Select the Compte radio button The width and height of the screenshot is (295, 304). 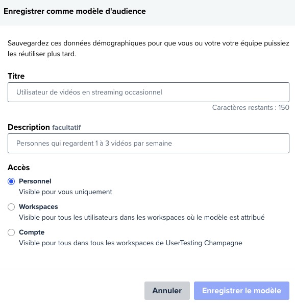[11, 232]
